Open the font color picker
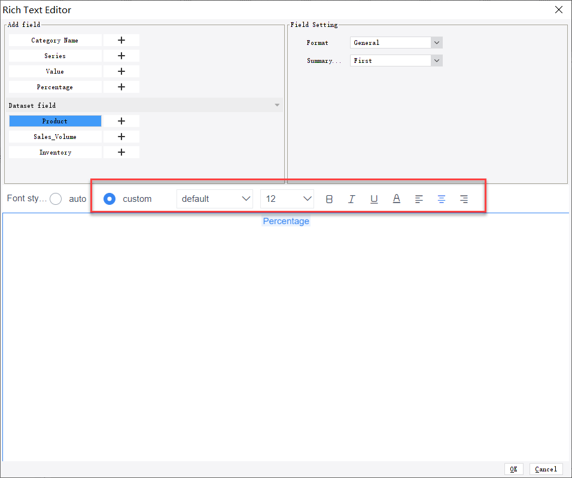This screenshot has width=572, height=478. (397, 199)
